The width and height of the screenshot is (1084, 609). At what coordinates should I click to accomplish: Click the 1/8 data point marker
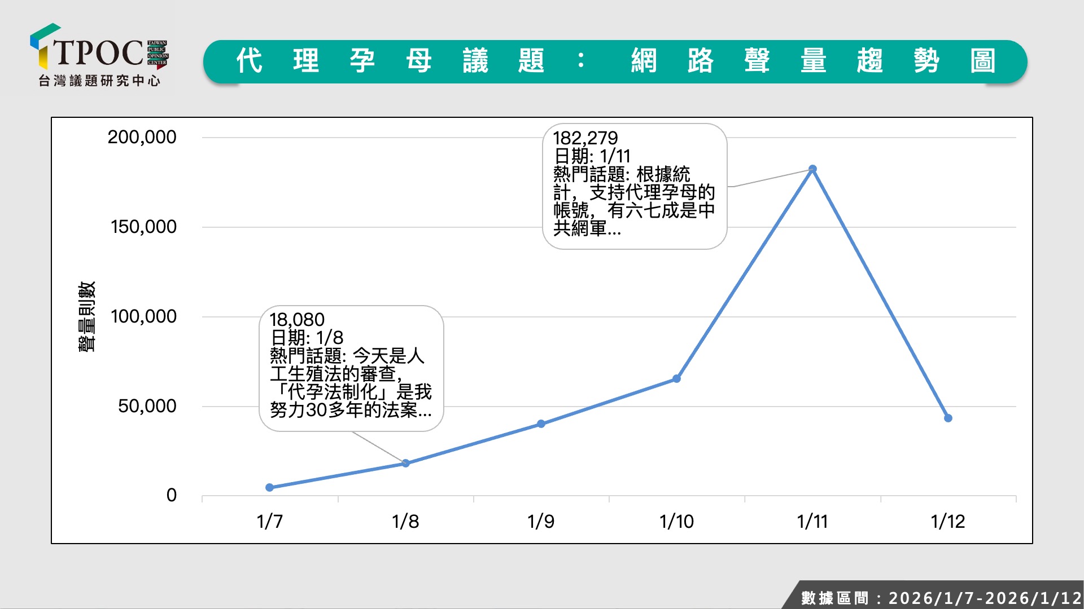(405, 463)
